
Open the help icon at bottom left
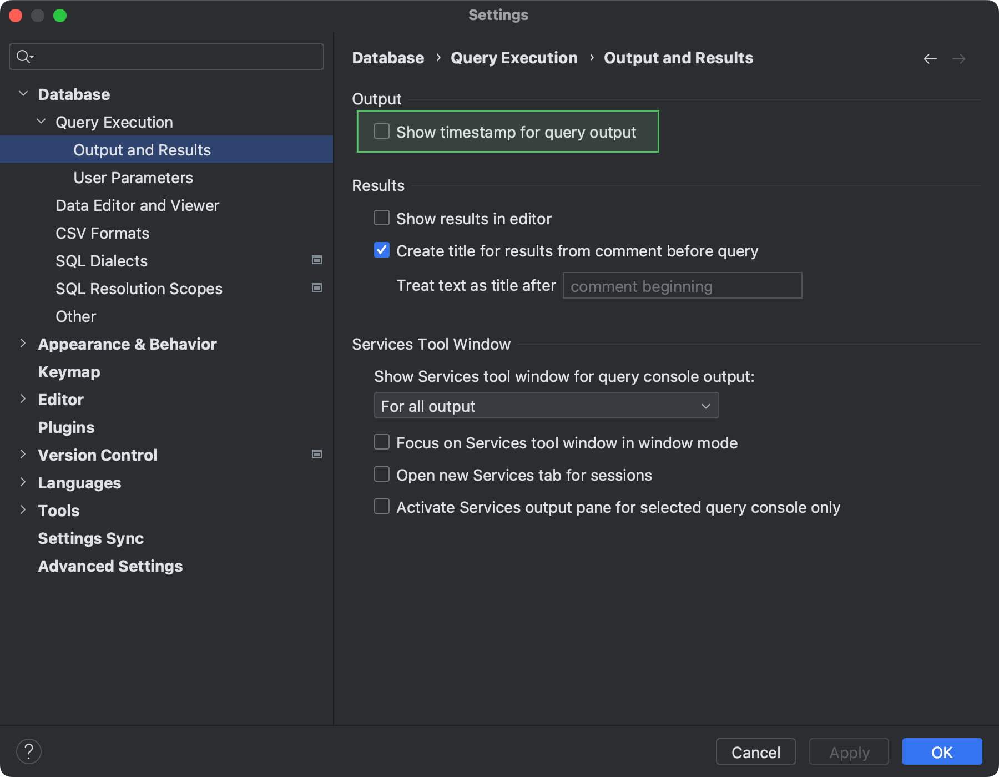point(29,751)
